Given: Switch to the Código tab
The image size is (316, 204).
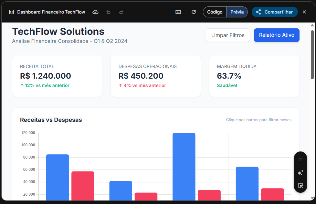Looking at the screenshot, I should coord(215,12).
